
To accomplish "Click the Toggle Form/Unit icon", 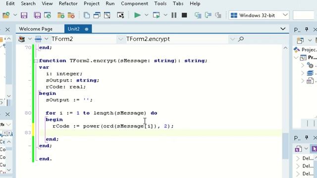I will [107, 15].
